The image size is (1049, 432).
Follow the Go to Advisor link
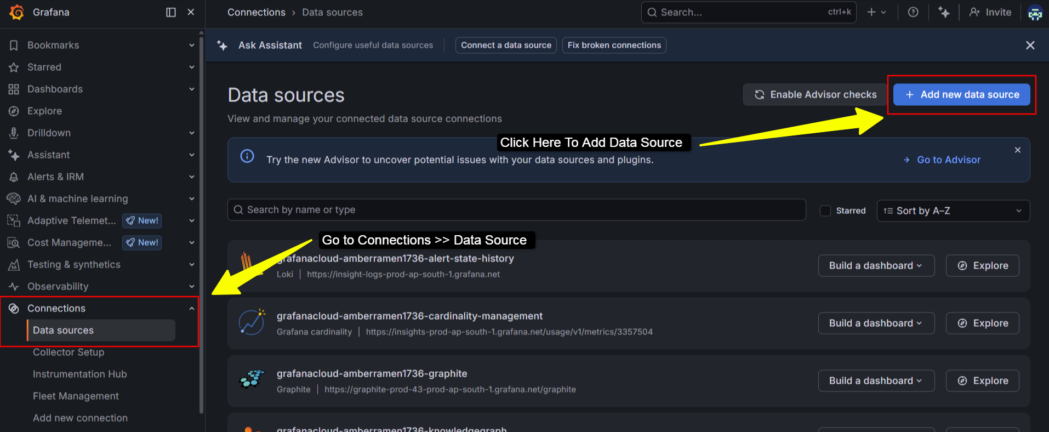942,160
